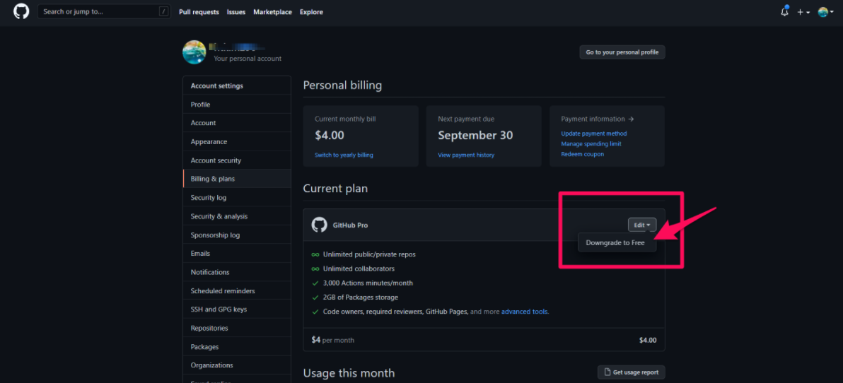Go to Issues in top navigation
Viewport: 843px width, 383px height.
(x=236, y=12)
